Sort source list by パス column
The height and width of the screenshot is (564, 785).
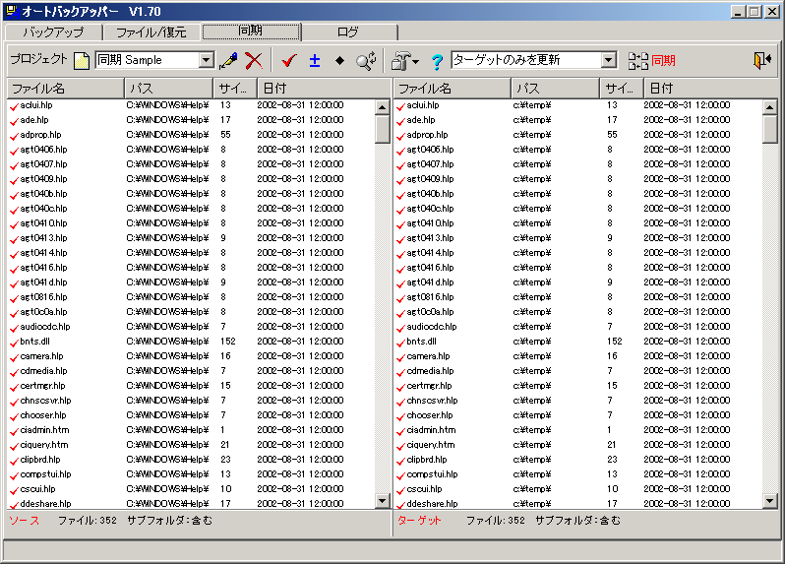coord(169,89)
